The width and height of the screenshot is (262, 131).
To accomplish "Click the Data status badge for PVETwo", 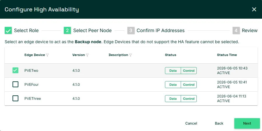I will tap(173, 71).
